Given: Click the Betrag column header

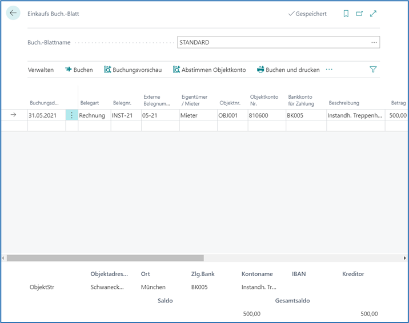Looking at the screenshot, I should pos(398,103).
